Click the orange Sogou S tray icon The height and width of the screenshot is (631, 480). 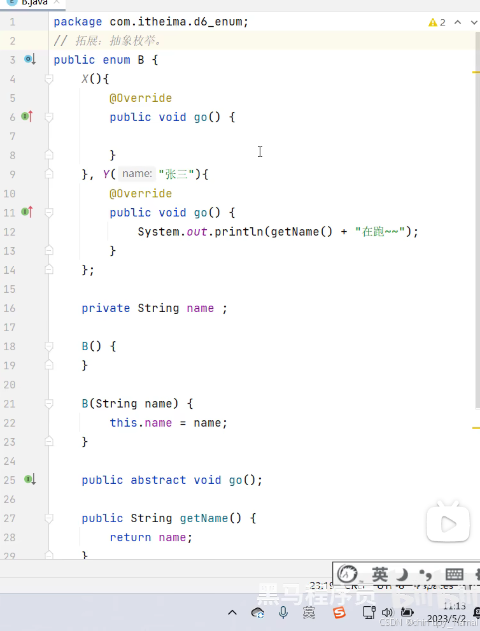pyautogui.click(x=339, y=613)
